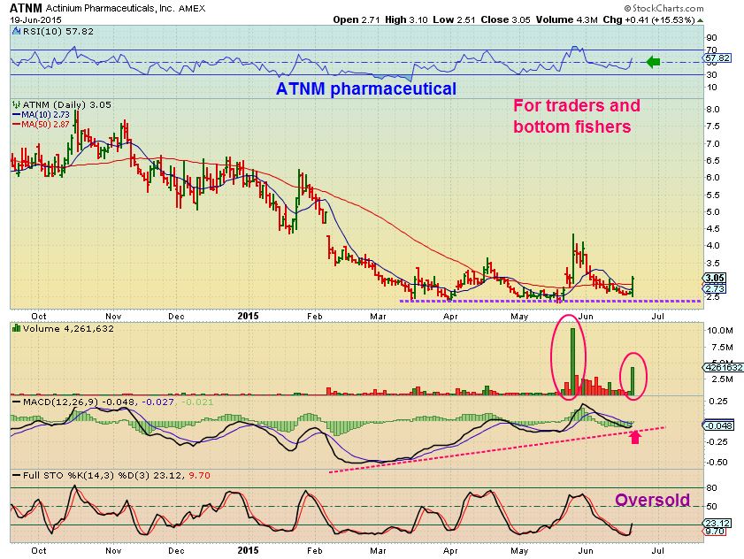Click the green up-triangle after the Chg value
This screenshot has height=559, width=744.
click(x=701, y=20)
